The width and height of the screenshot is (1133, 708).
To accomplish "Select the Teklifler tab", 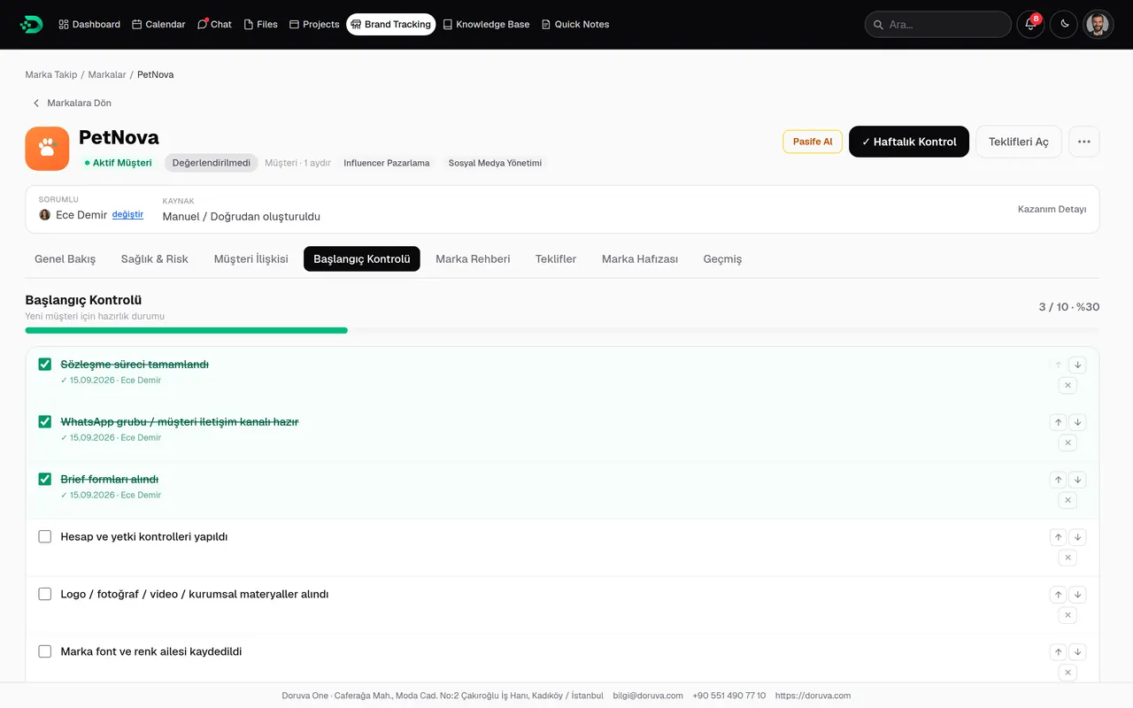I will 556,258.
